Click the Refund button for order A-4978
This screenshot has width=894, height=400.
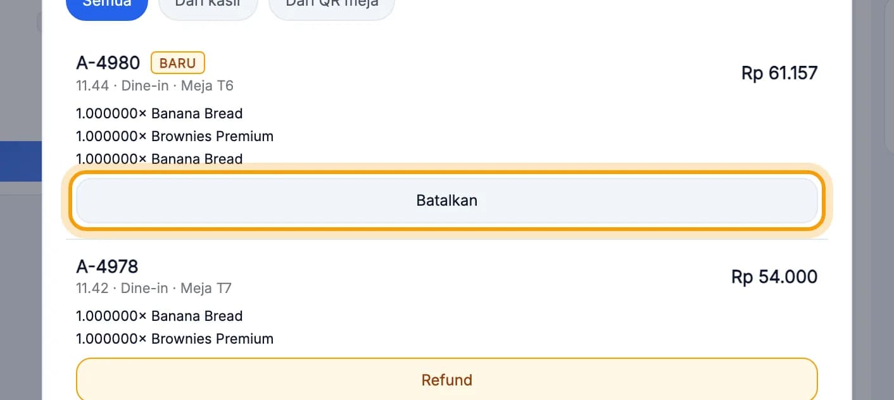tap(447, 380)
